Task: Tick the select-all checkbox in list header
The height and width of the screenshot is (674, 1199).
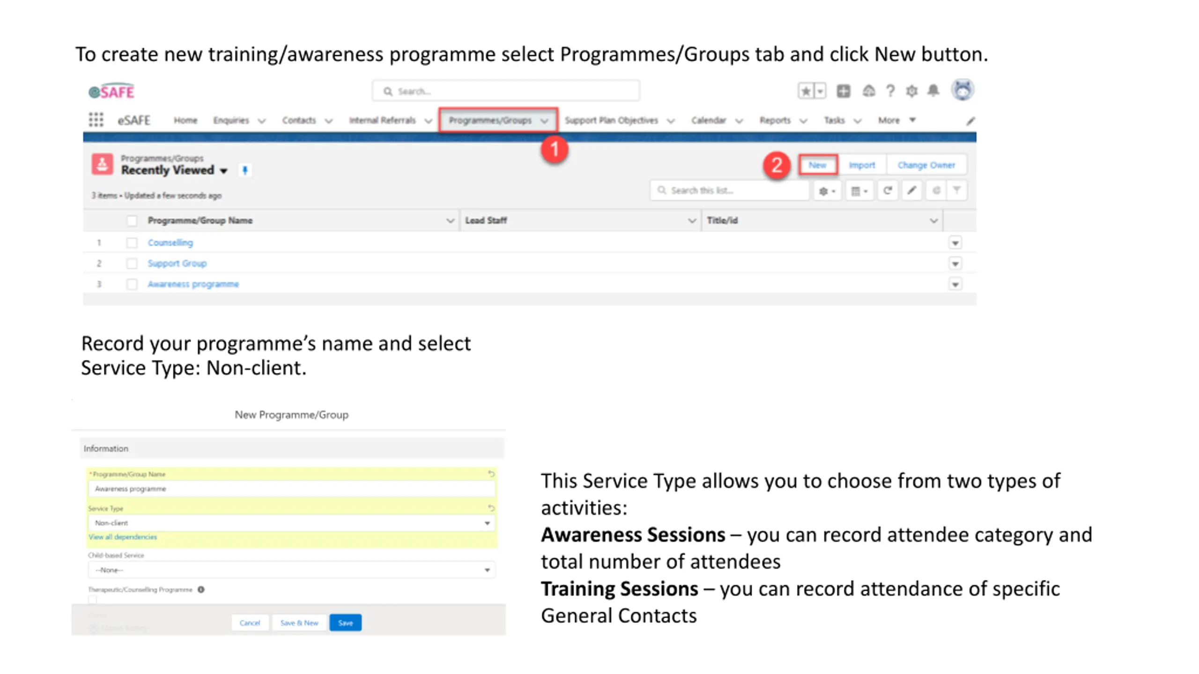Action: click(132, 220)
